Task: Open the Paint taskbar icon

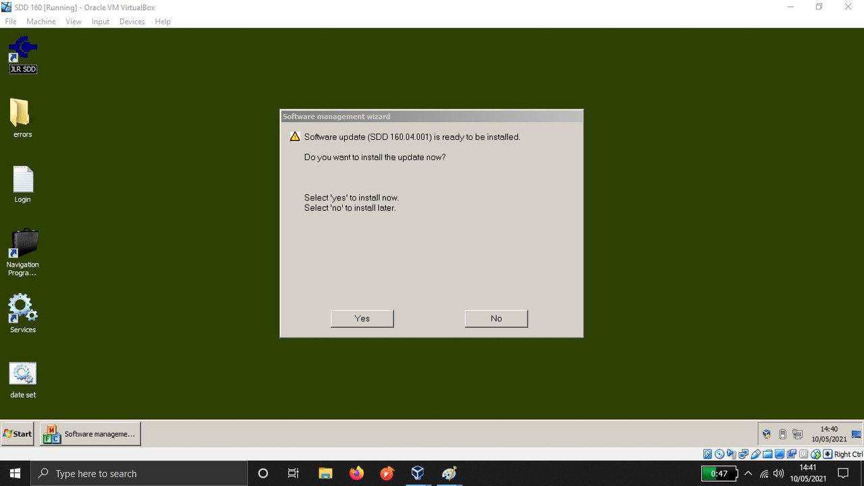Action: click(449, 474)
